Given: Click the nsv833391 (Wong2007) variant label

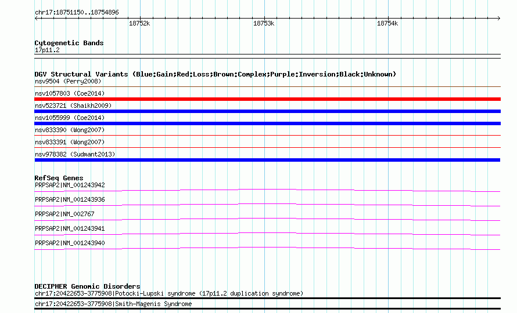Looking at the screenshot, I should [70, 142].
